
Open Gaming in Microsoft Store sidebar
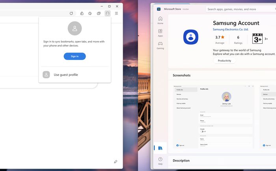click(160, 45)
